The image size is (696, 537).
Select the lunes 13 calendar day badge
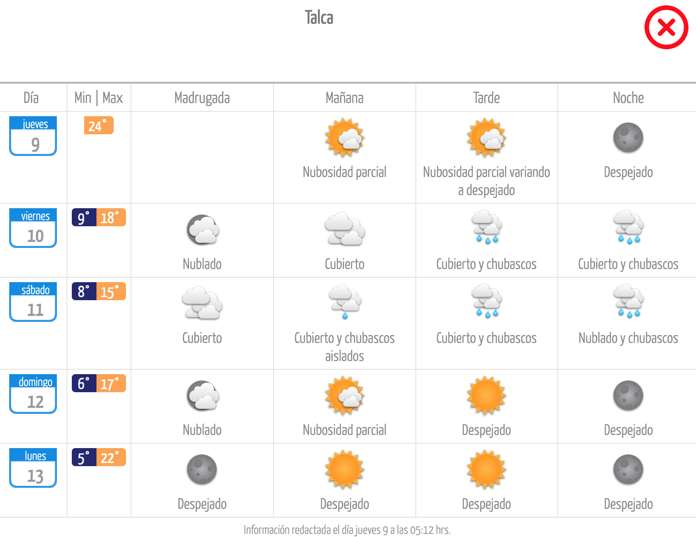coord(33,468)
